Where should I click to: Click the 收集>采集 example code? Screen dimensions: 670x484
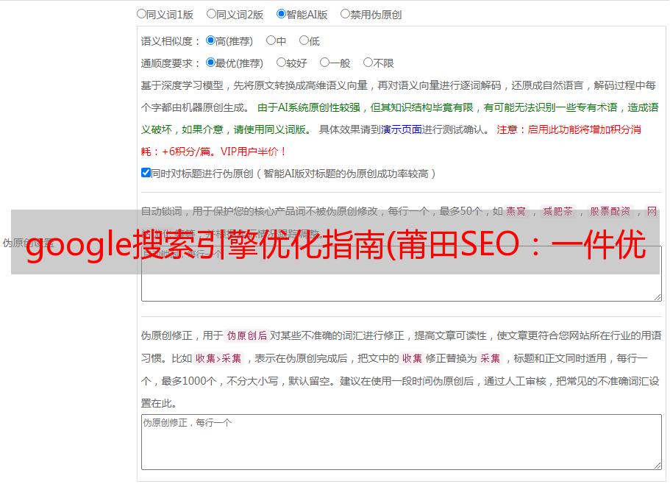pyautogui.click(x=218, y=358)
